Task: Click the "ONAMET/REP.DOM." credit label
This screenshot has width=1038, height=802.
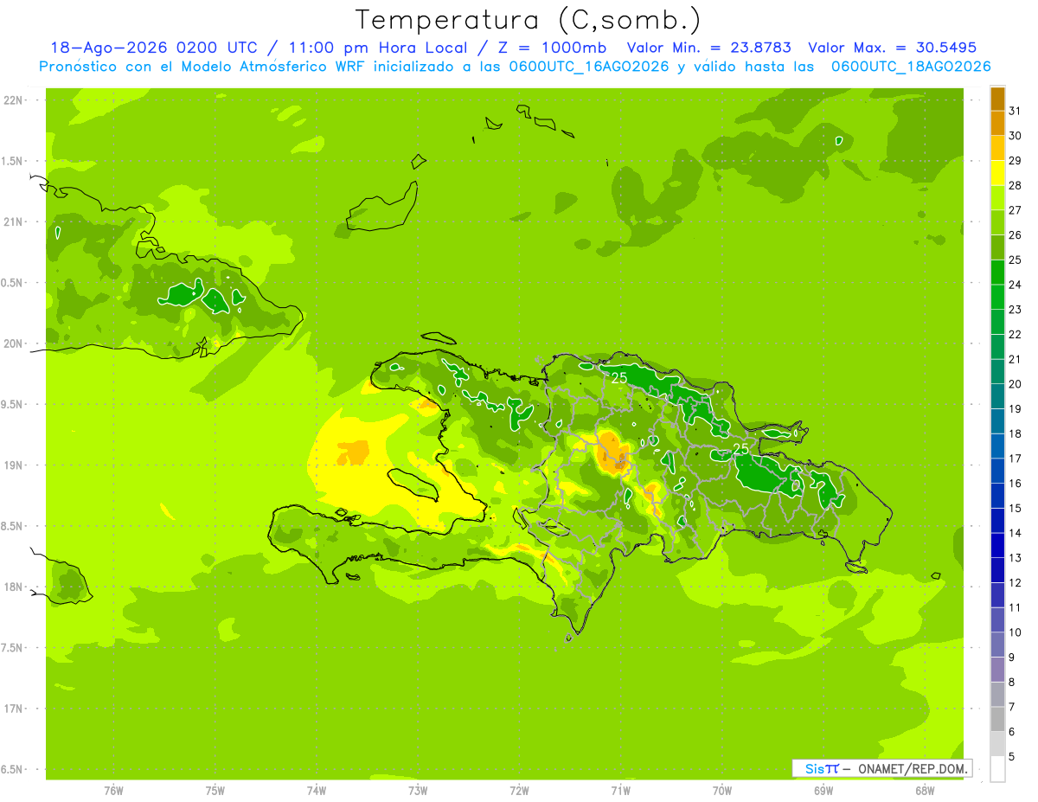Action: click(x=912, y=768)
